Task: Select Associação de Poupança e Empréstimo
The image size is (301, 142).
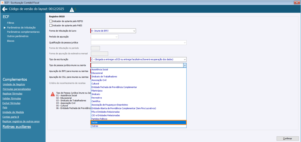Action: tap(138, 105)
